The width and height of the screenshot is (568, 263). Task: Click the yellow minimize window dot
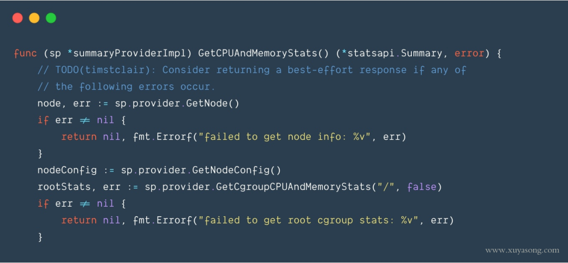34,18
